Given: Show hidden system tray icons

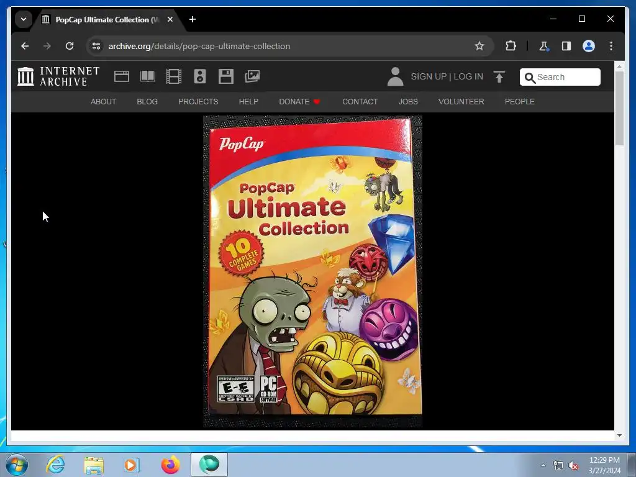Looking at the screenshot, I should pyautogui.click(x=543, y=465).
